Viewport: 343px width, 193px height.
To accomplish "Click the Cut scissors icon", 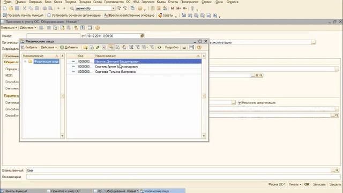I will click(25, 9).
